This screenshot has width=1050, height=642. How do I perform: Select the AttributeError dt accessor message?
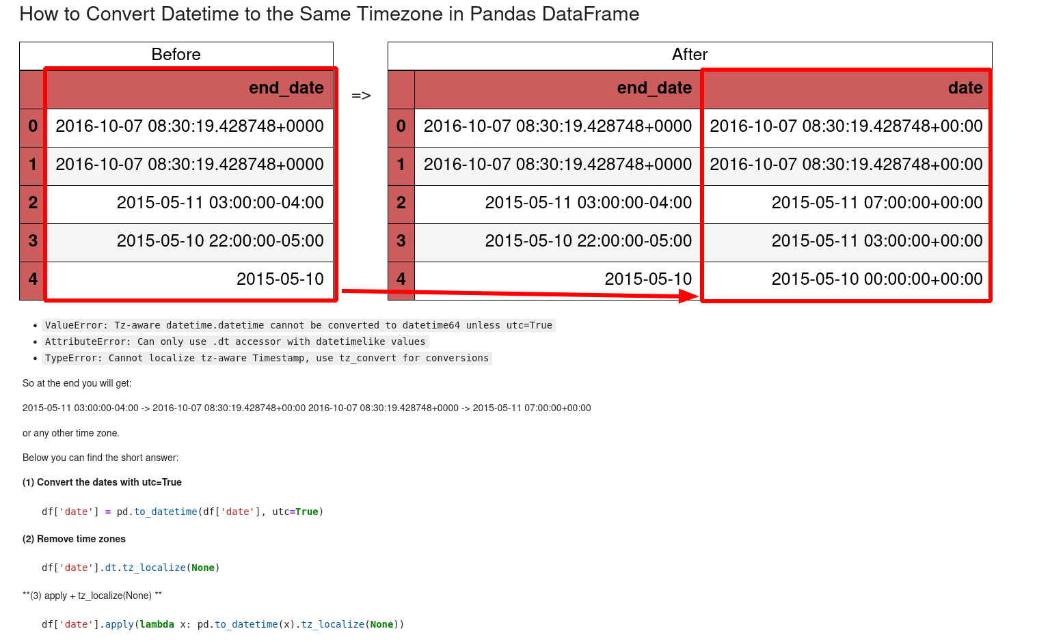[235, 341]
